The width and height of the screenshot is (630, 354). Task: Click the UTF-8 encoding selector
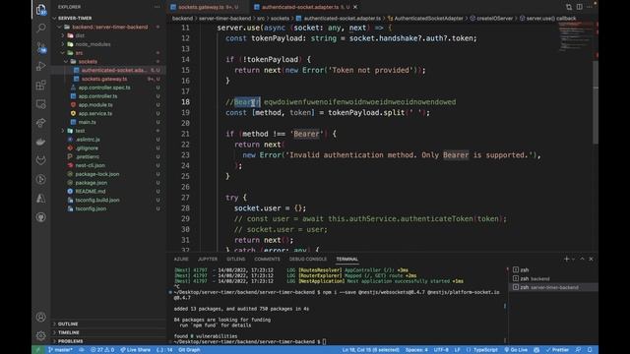point(441,350)
